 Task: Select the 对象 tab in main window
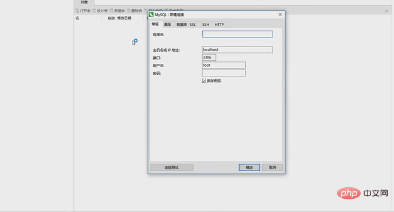point(84,2)
